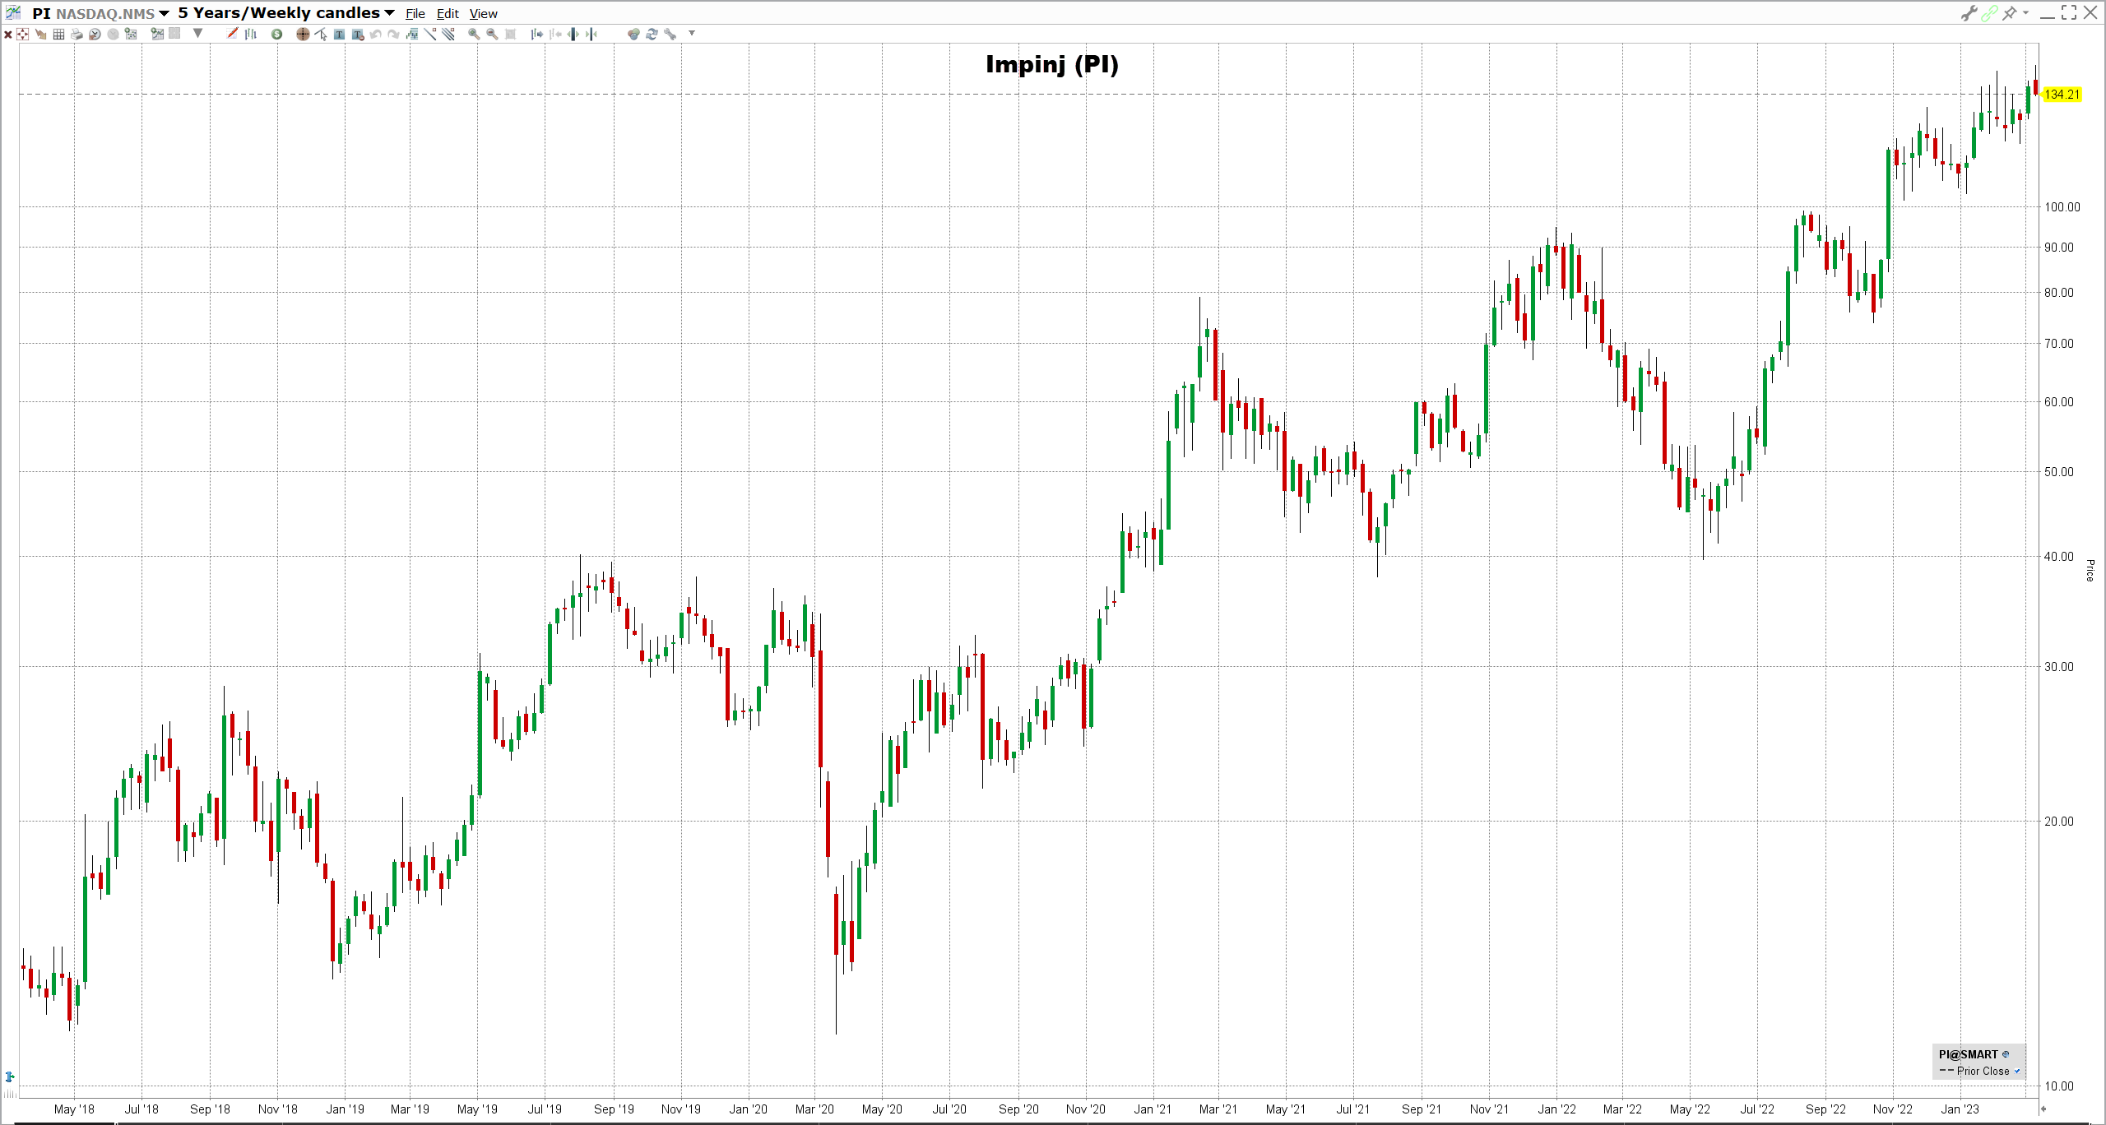Viewport: 2106px width, 1125px height.
Task: Click the zoom out magnifier icon
Action: [x=492, y=34]
